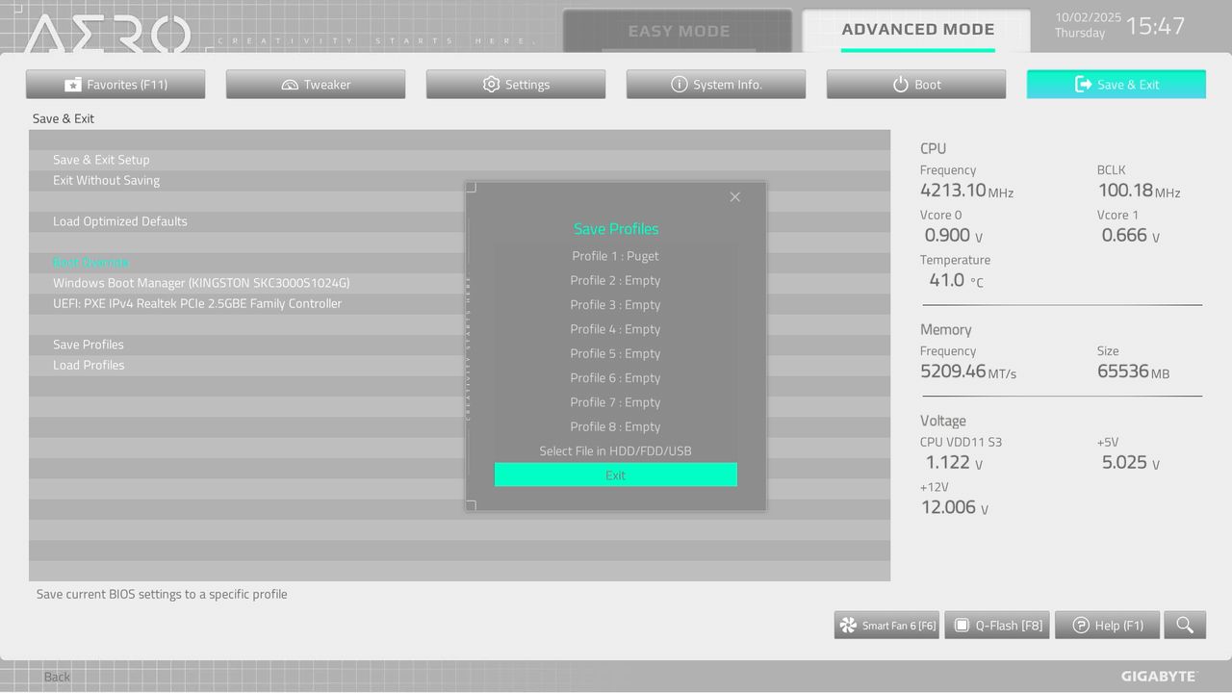Image resolution: width=1232 pixels, height=693 pixels.
Task: Launch Q-Flash using its chip icon
Action: (962, 625)
